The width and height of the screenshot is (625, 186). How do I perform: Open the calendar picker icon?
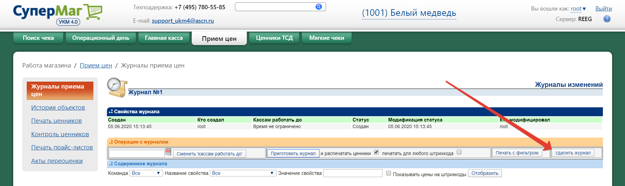pos(168,152)
